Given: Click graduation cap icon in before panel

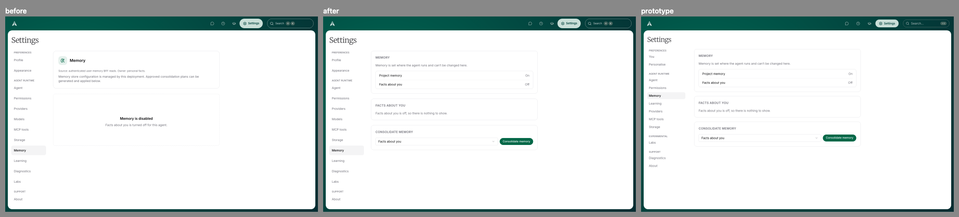Looking at the screenshot, I should click(234, 23).
